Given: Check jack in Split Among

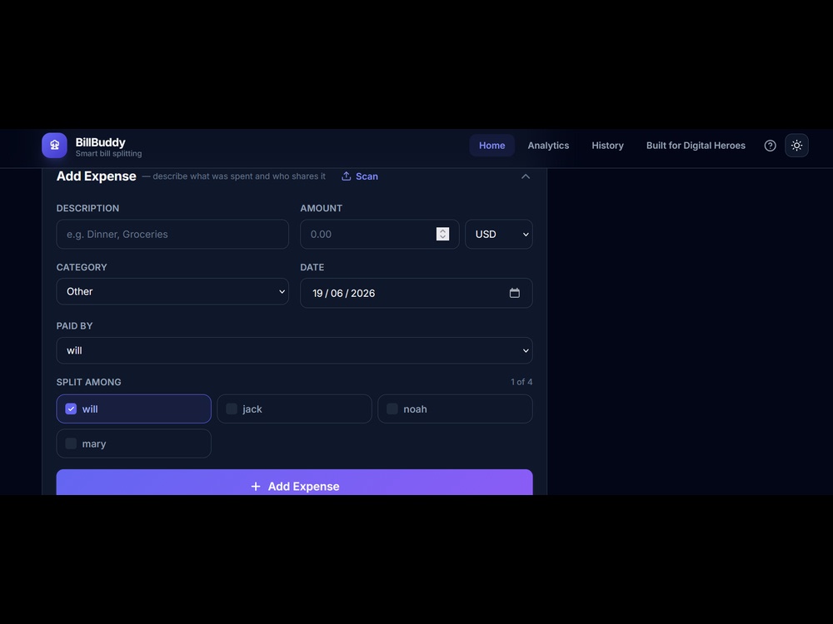Looking at the screenshot, I should pyautogui.click(x=294, y=409).
